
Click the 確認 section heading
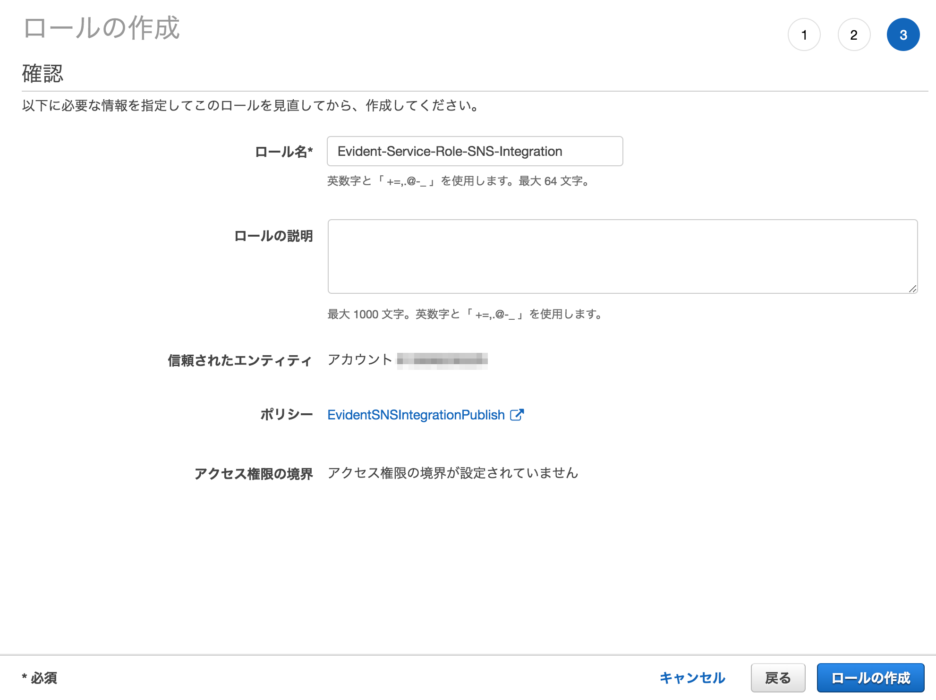point(42,74)
